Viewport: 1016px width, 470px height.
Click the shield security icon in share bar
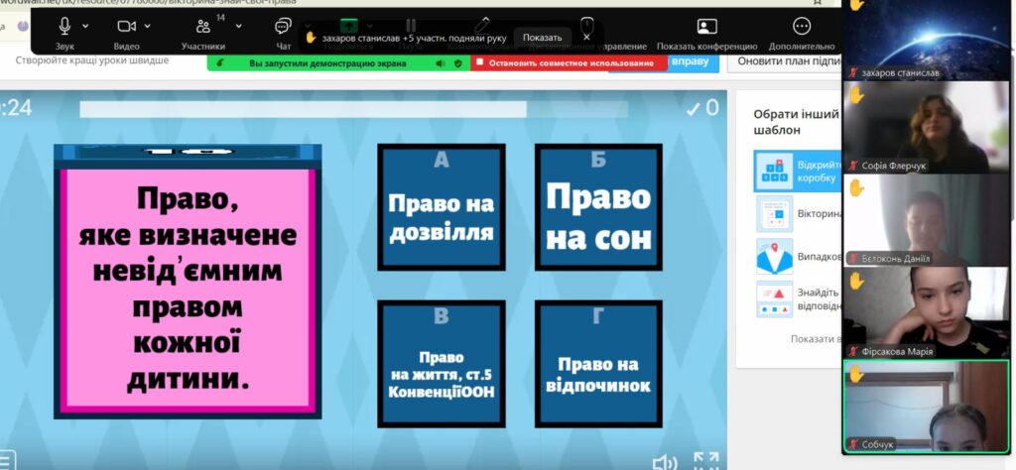point(458,63)
